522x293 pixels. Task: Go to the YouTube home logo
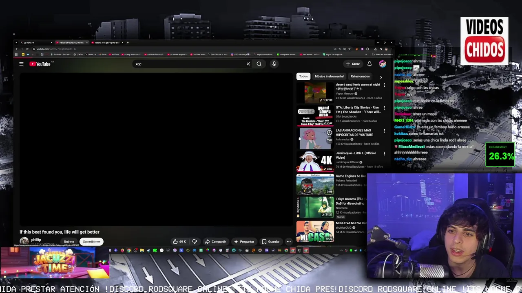coord(40,64)
